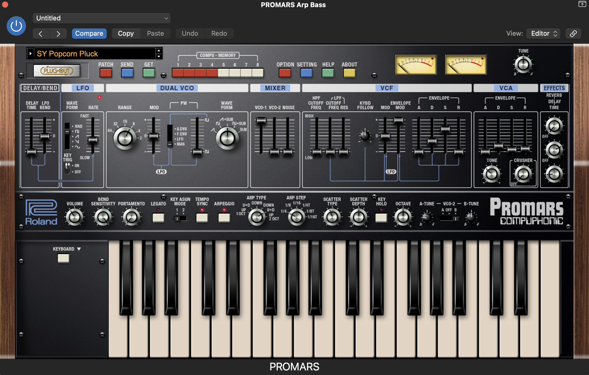The image size is (589, 375).
Task: Click the green HELP button
Action: (328, 73)
